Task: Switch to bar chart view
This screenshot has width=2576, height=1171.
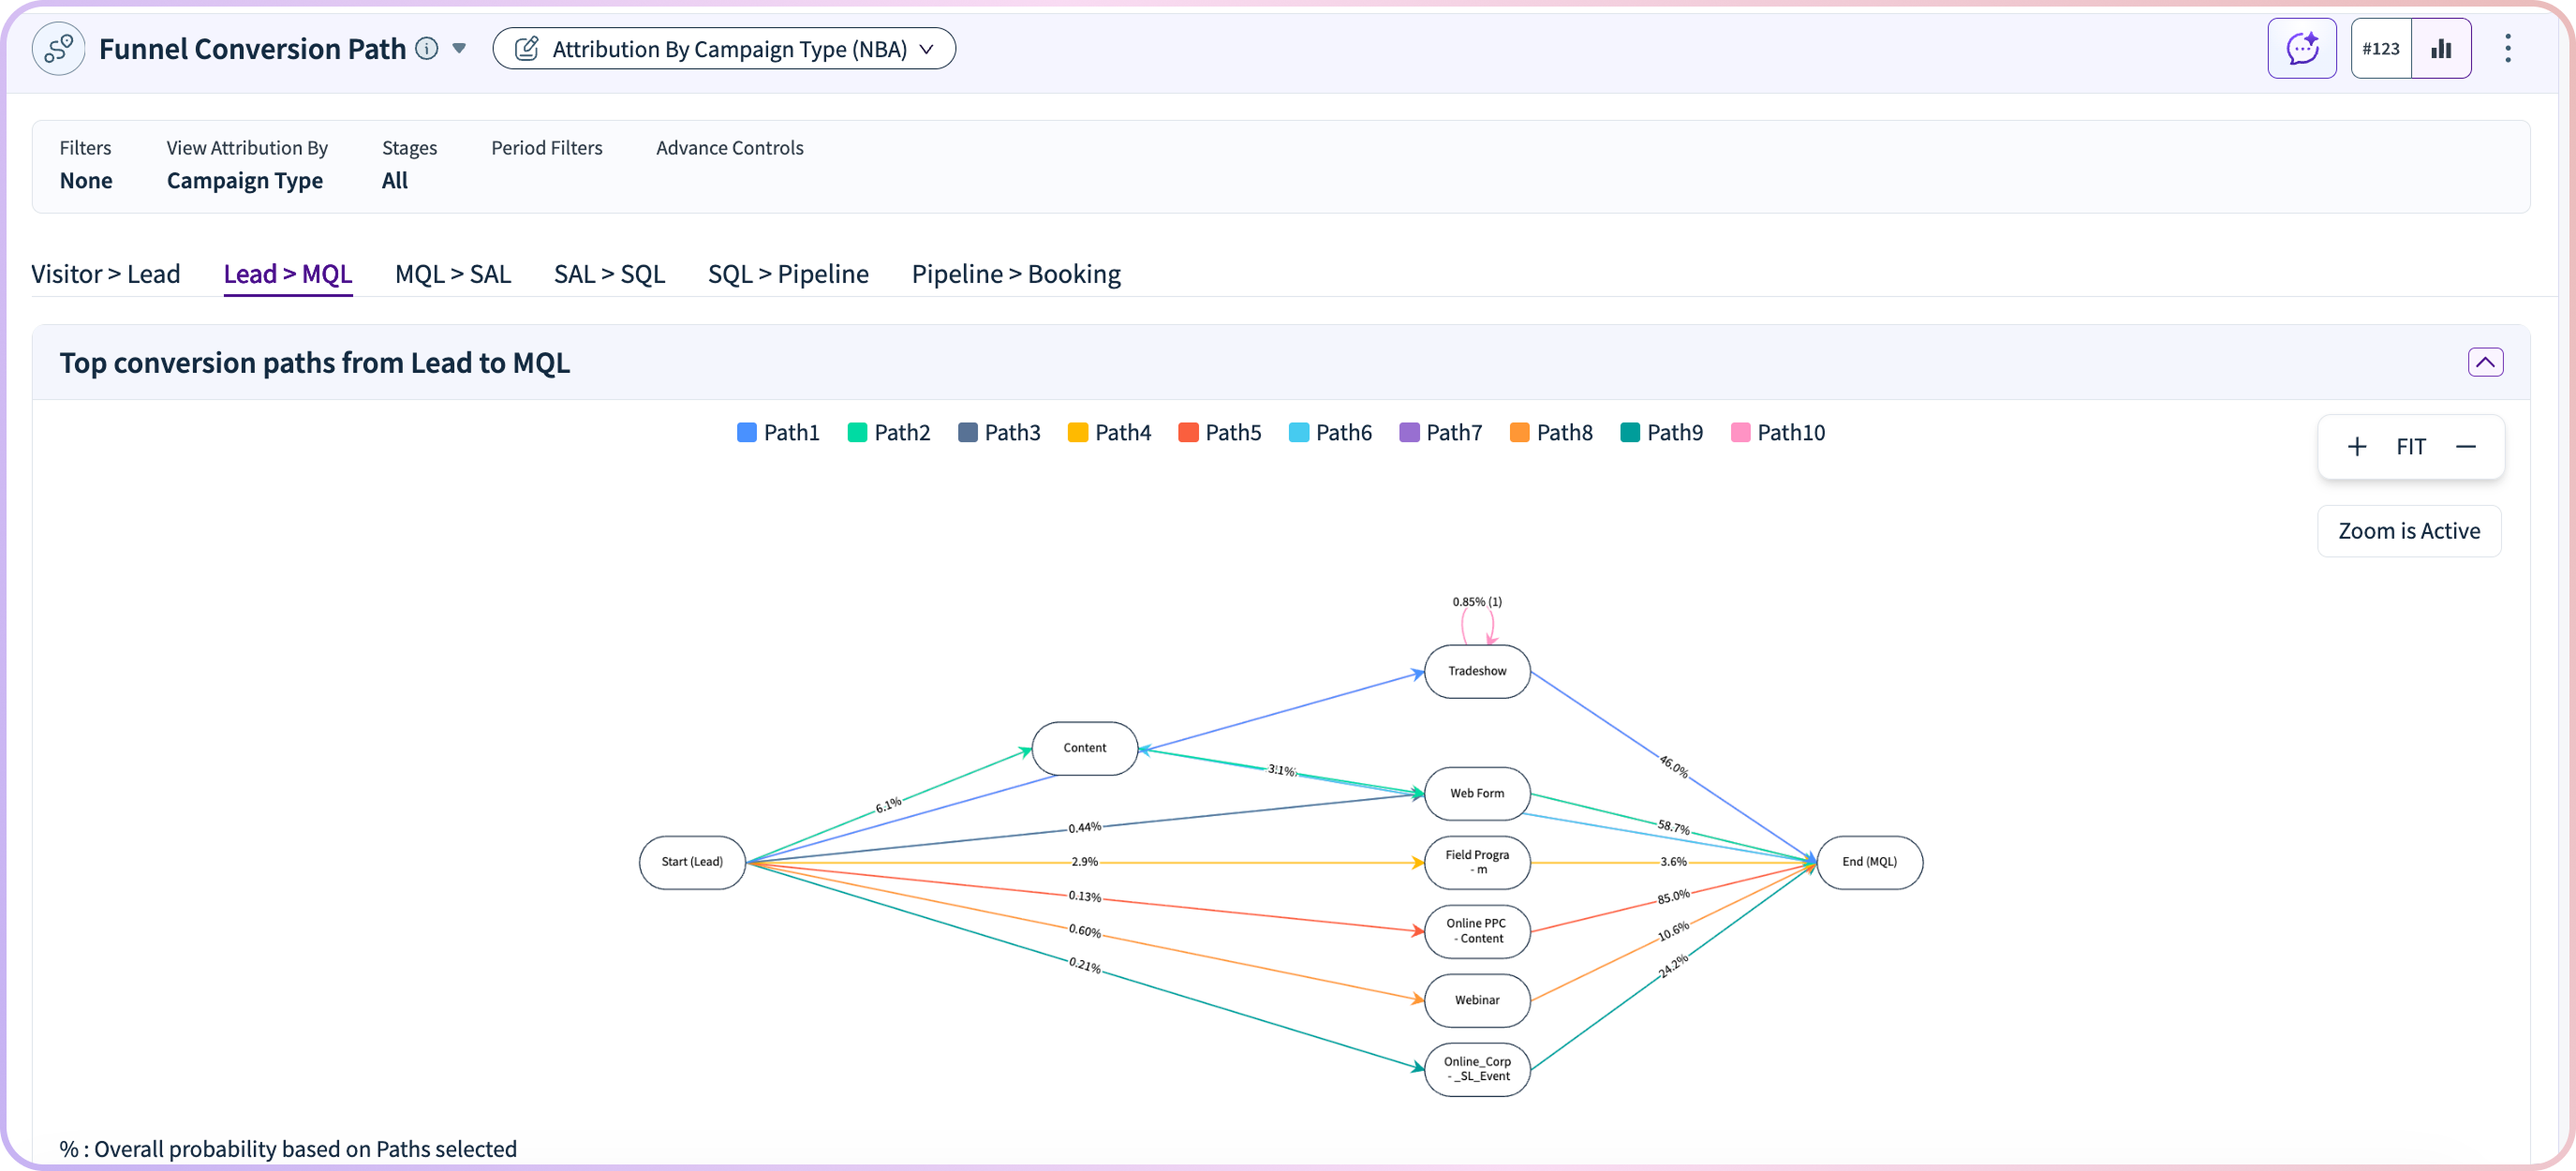Action: [2441, 48]
